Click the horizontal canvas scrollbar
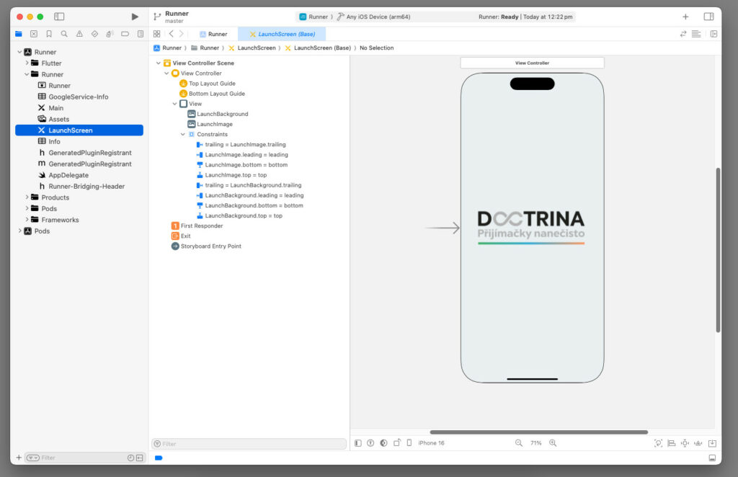 539,432
